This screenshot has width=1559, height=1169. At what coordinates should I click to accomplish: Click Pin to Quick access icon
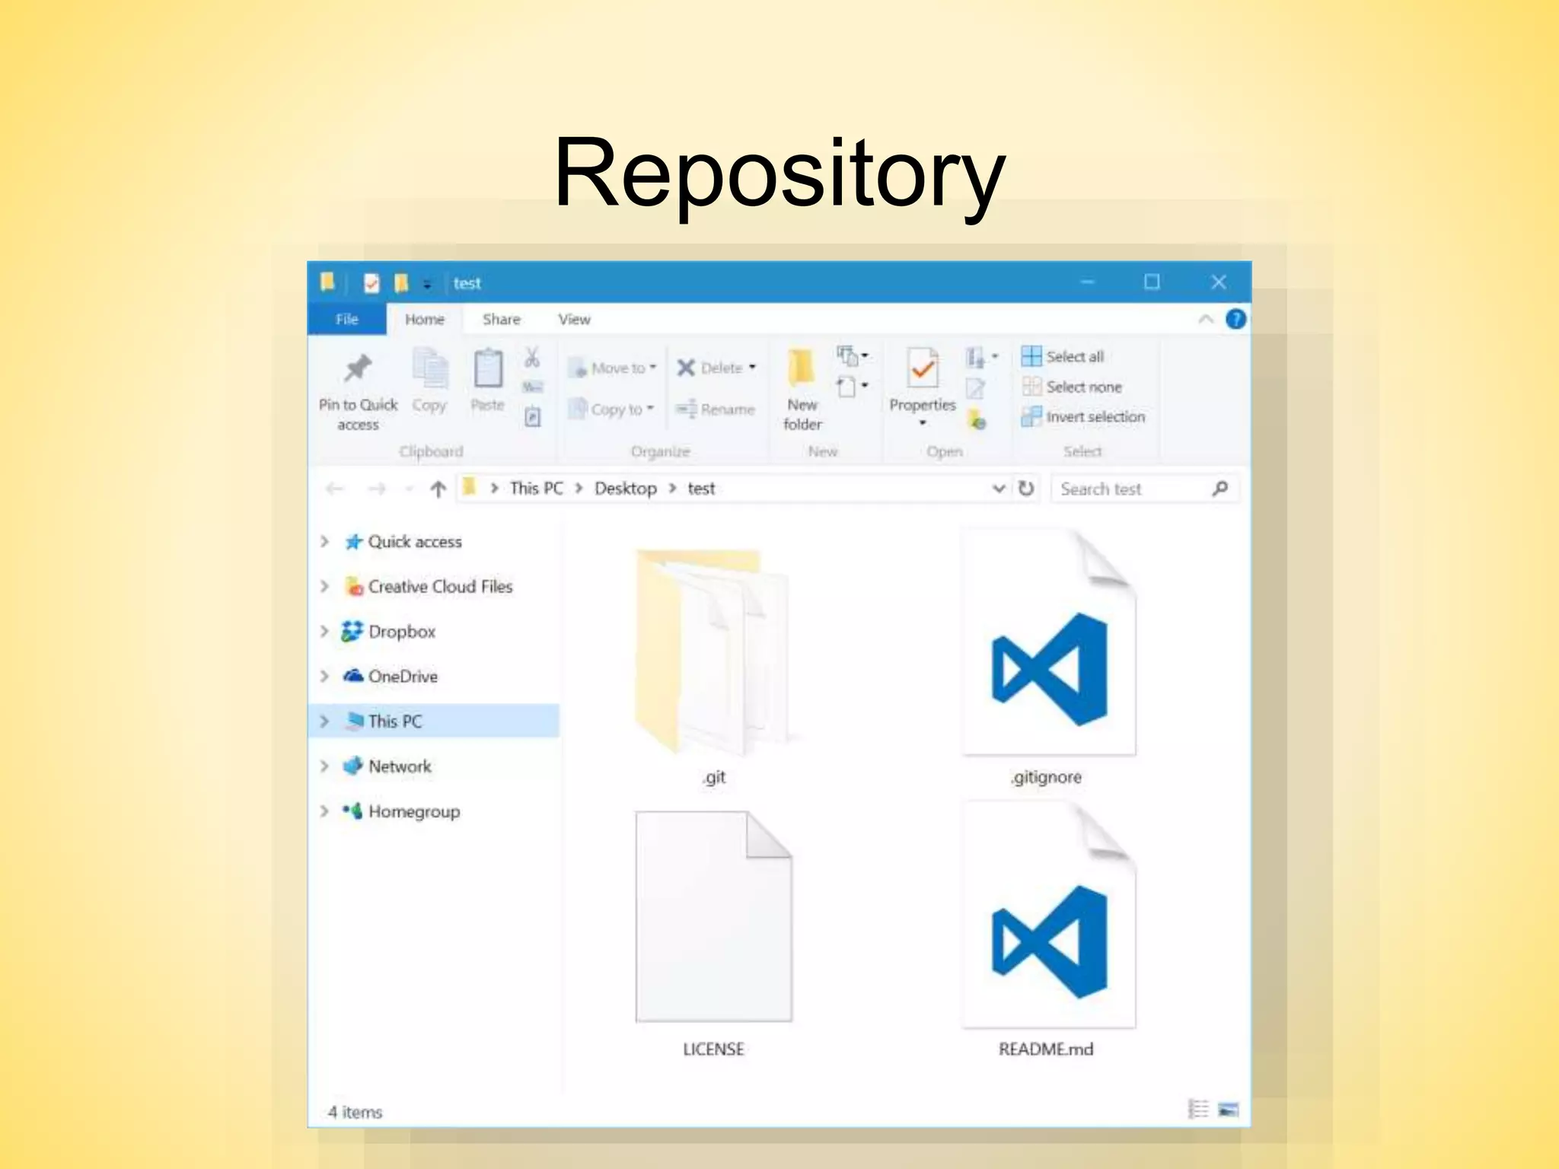[358, 369]
